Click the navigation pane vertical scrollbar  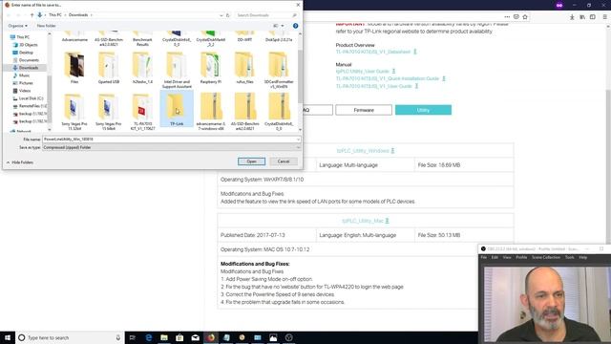50,82
